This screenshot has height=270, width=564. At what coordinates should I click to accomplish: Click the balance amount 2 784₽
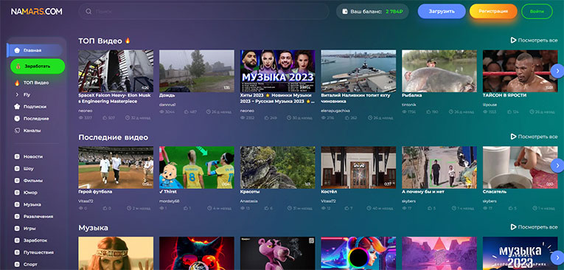click(x=394, y=12)
